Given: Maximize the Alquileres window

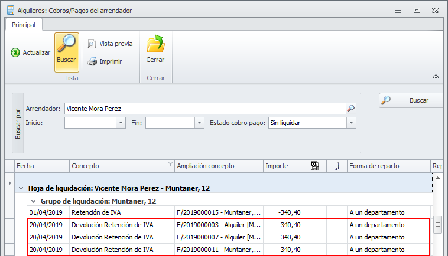Looking at the screenshot, I should coord(417,11).
